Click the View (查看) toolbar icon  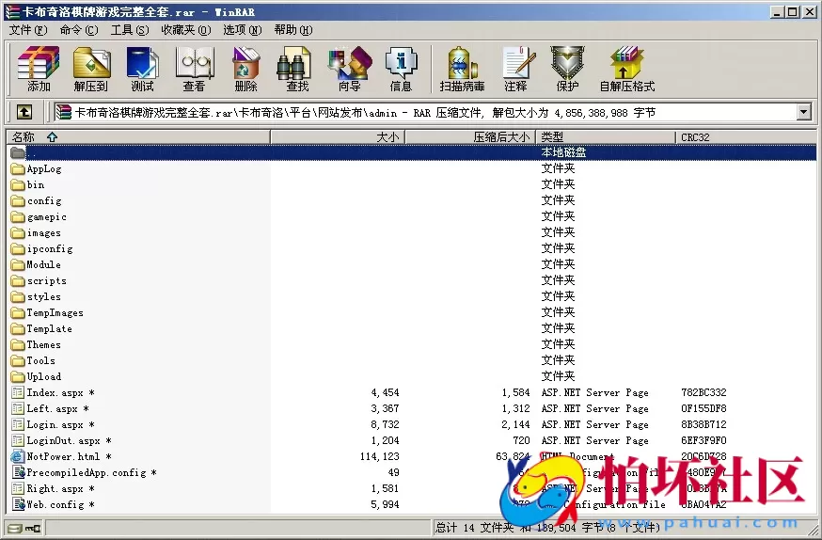pos(194,69)
